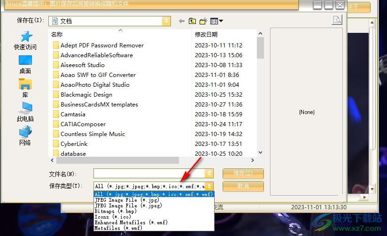Select date 2023-10-25 15:32 cell
Viewport: 387px width, 236px height.
click(x=218, y=95)
